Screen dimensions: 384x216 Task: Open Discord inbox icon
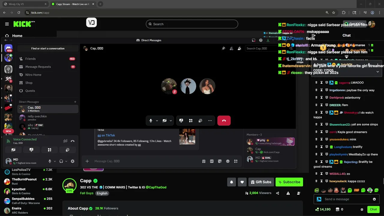coord(253,40)
